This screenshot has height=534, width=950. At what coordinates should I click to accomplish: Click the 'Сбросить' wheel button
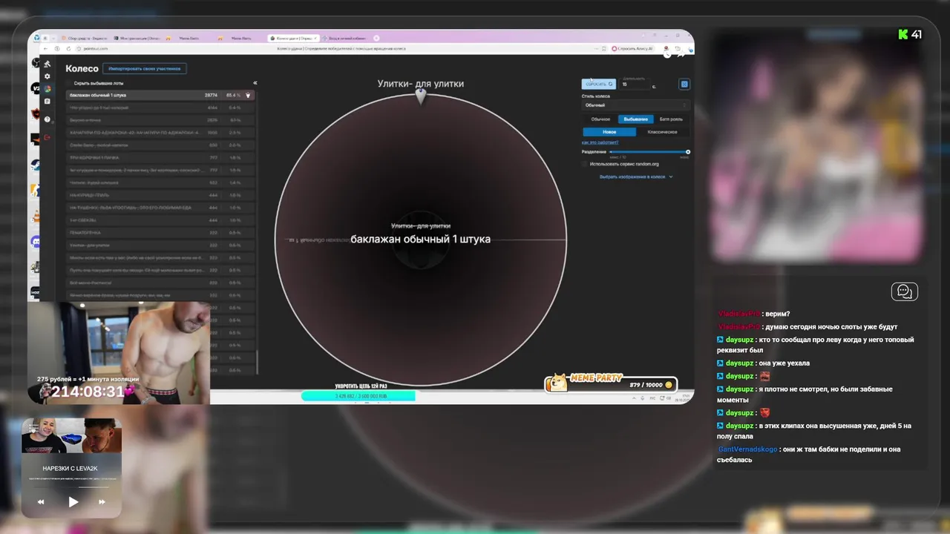coord(599,84)
